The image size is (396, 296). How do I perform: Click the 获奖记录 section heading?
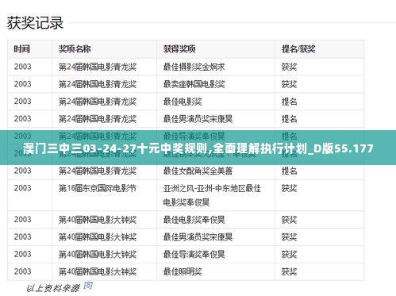(x=35, y=23)
